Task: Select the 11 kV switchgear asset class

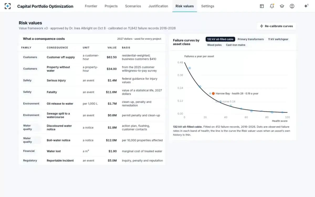Action: click(x=278, y=39)
